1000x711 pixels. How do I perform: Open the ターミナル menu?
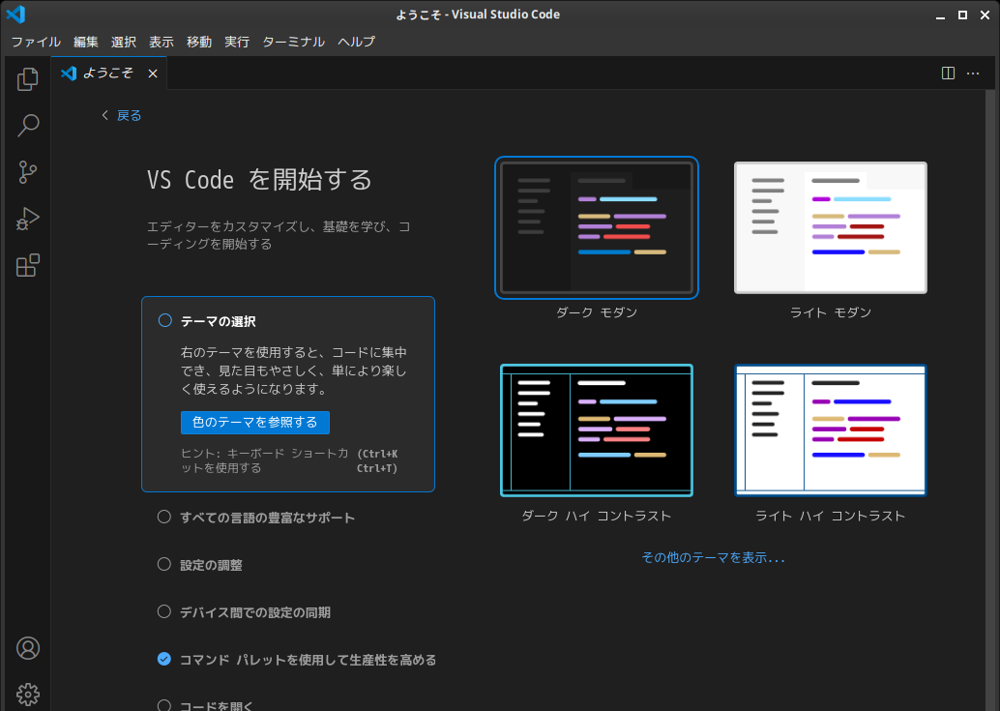click(293, 42)
